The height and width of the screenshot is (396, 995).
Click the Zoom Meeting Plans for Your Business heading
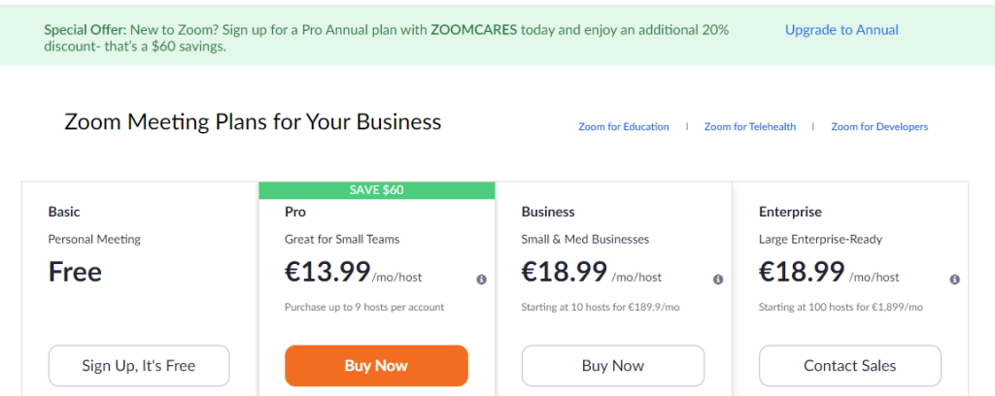pyautogui.click(x=253, y=121)
